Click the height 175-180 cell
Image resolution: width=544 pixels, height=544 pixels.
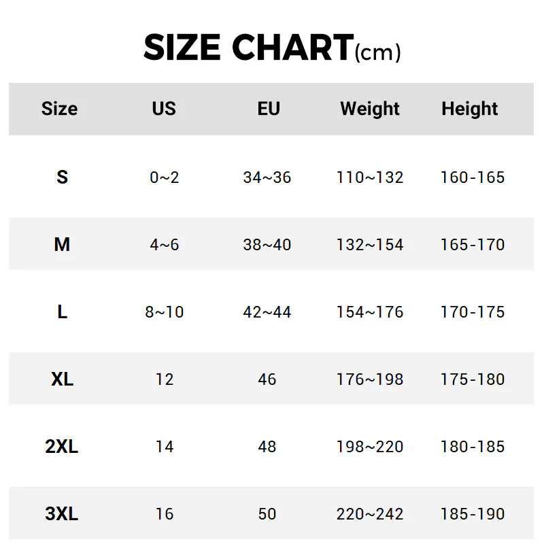[473, 379]
